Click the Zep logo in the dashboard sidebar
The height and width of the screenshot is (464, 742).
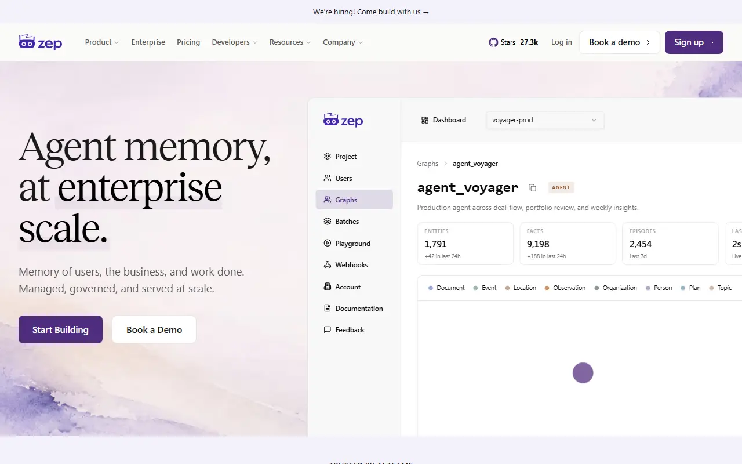343,120
